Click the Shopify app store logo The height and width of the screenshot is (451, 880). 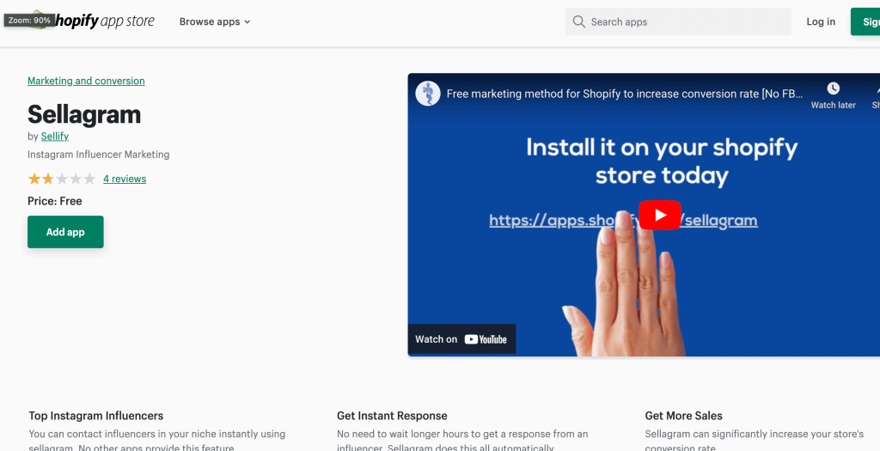(93, 21)
